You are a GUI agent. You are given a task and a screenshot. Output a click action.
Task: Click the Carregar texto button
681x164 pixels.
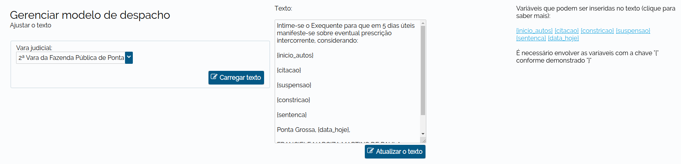(236, 77)
